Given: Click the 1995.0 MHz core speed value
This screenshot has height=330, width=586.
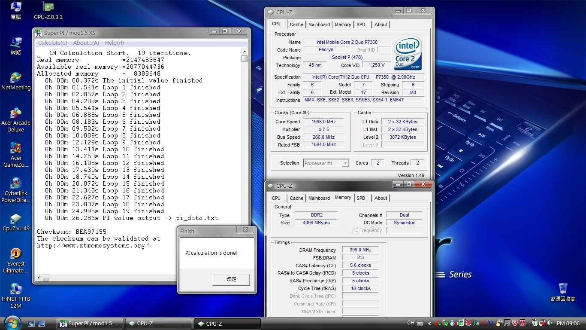Looking at the screenshot, I should [325, 122].
